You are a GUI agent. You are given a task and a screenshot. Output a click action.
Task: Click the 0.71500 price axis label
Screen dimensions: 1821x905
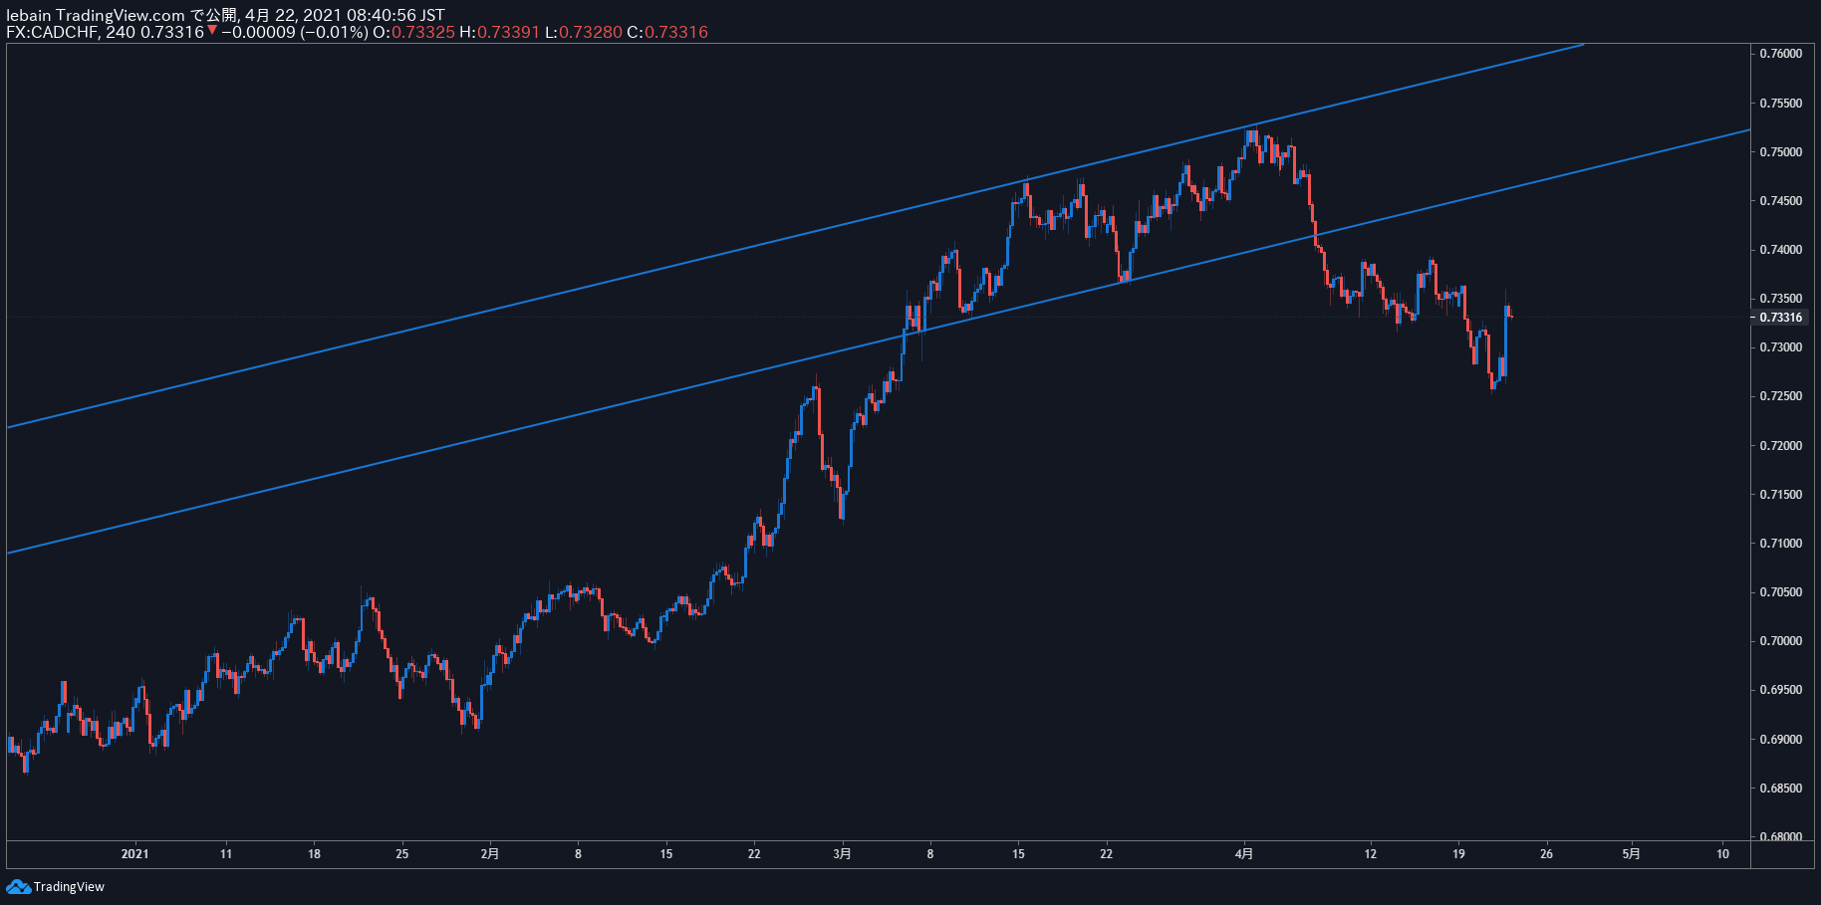(1781, 495)
